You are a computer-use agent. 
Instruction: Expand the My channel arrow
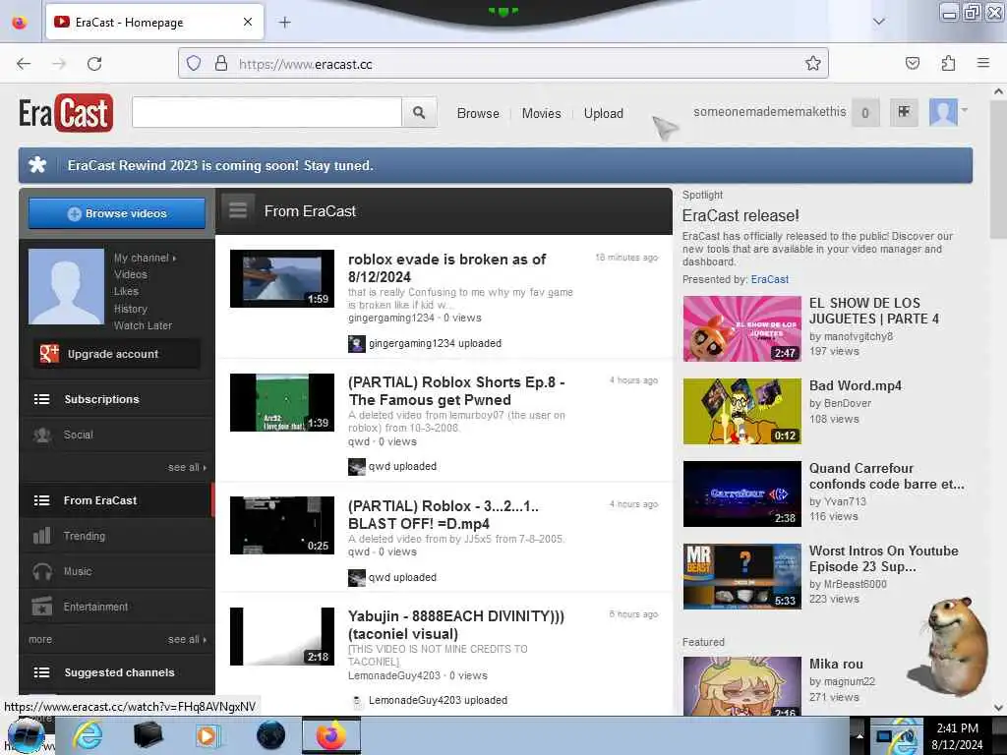click(x=174, y=259)
